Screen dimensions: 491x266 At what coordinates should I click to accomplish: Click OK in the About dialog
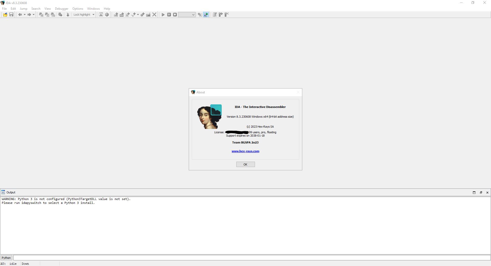click(245, 164)
